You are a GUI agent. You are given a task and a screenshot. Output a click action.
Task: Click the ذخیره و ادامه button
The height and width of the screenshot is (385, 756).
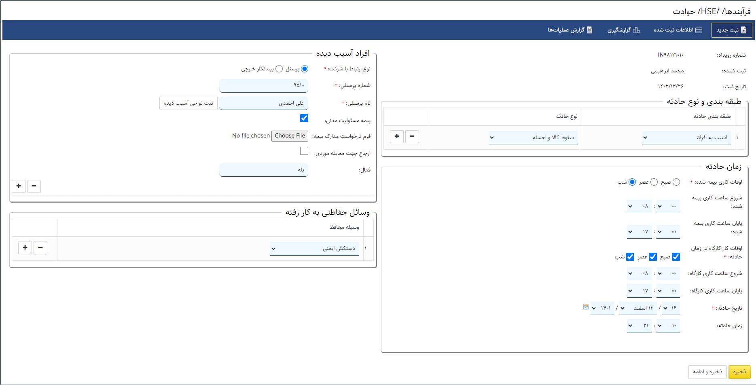point(707,372)
